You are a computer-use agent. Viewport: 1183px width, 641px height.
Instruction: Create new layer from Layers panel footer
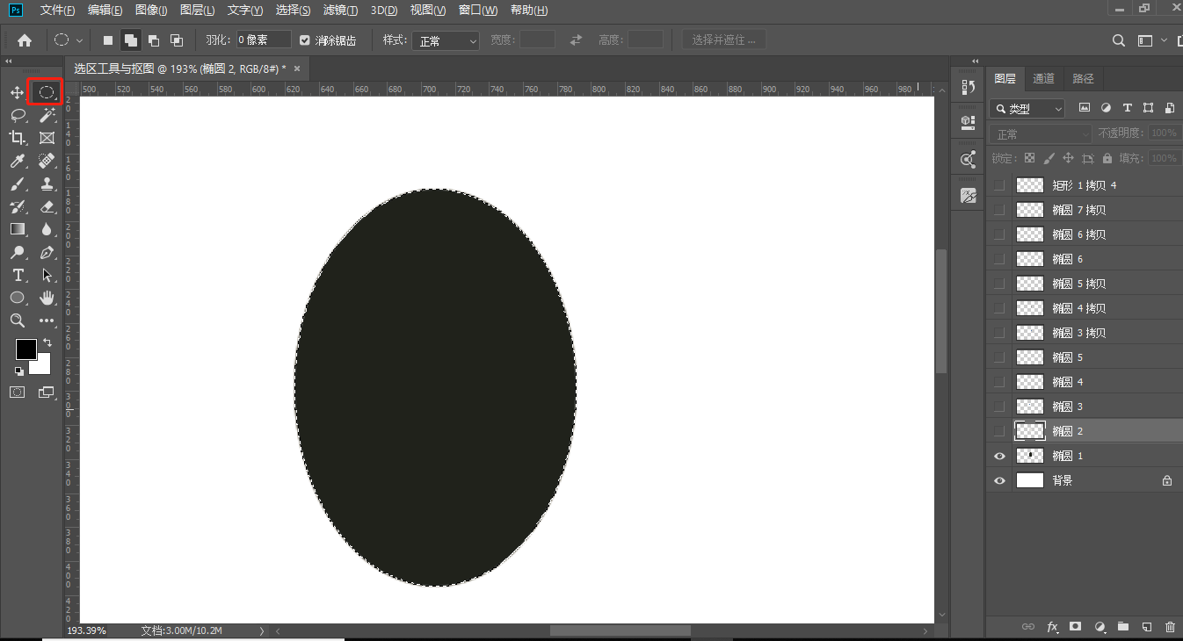(x=1146, y=627)
